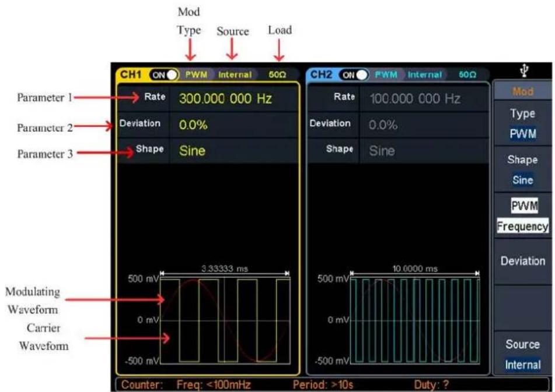Click the CH1 Rate label
The height and width of the screenshot is (392, 555).
click(x=155, y=97)
